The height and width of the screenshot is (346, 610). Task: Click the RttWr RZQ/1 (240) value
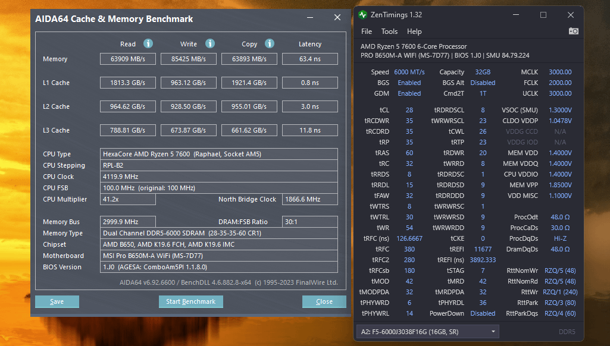(x=560, y=292)
